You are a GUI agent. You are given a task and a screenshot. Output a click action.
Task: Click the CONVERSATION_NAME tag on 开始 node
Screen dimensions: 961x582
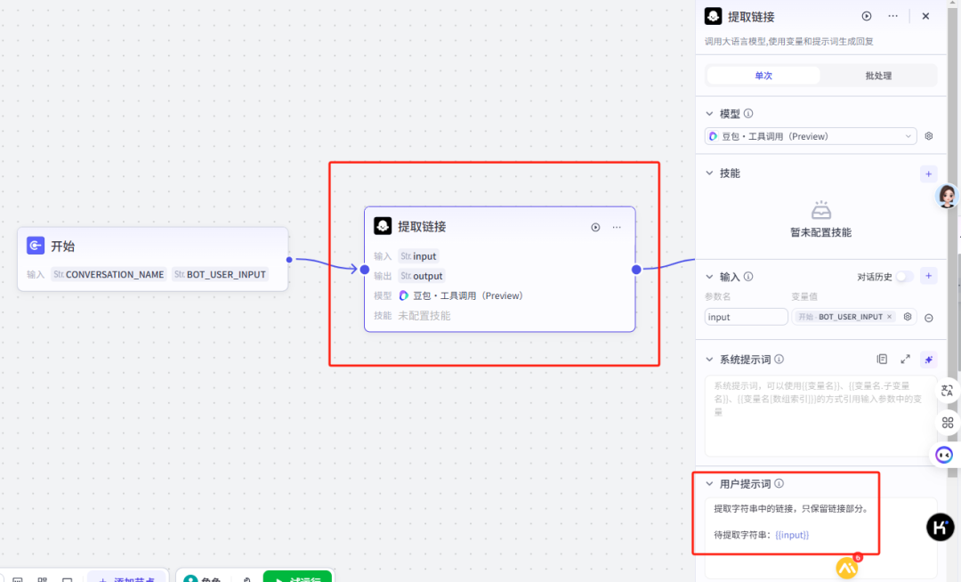click(109, 274)
